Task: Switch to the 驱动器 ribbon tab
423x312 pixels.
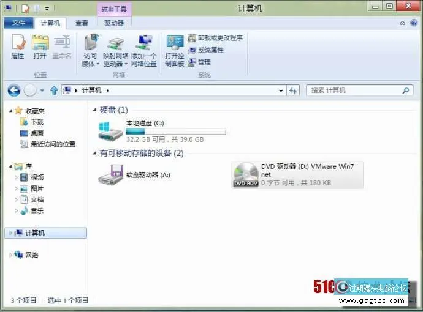Action: [x=114, y=23]
